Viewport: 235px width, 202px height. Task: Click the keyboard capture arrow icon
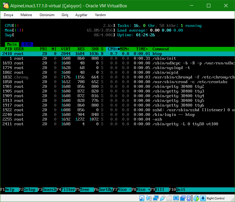click(x=203, y=198)
